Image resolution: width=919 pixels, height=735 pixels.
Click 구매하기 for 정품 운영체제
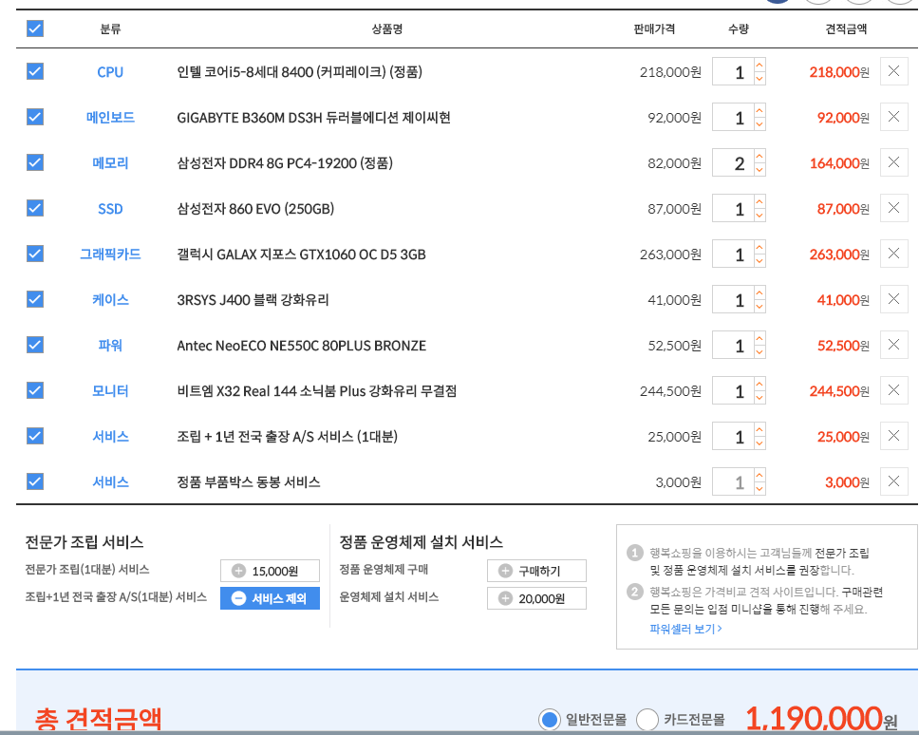click(x=536, y=571)
